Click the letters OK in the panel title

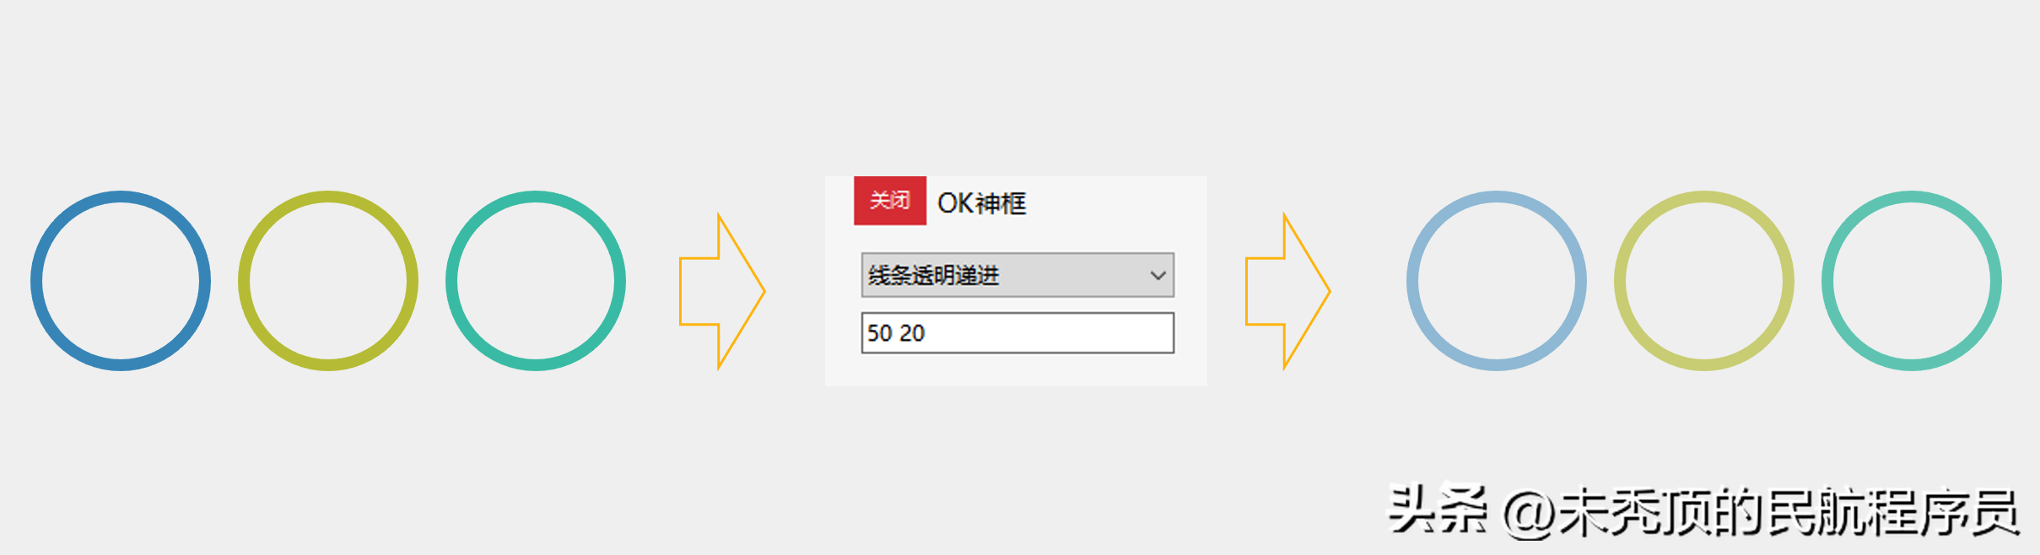(x=955, y=203)
